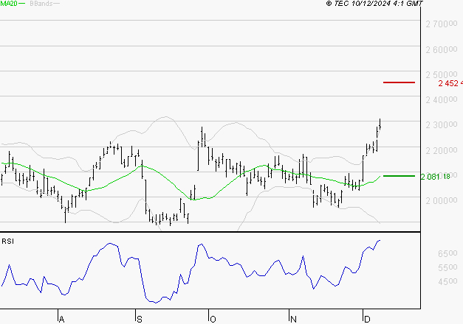463x324 pixels.
Task: Click the green 2 081 support value
Action: point(435,177)
